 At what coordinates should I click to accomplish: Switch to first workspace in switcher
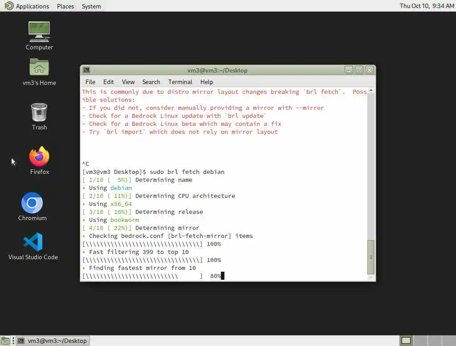406,341
